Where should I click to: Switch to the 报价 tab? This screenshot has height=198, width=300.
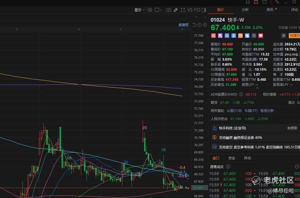coord(221,10)
